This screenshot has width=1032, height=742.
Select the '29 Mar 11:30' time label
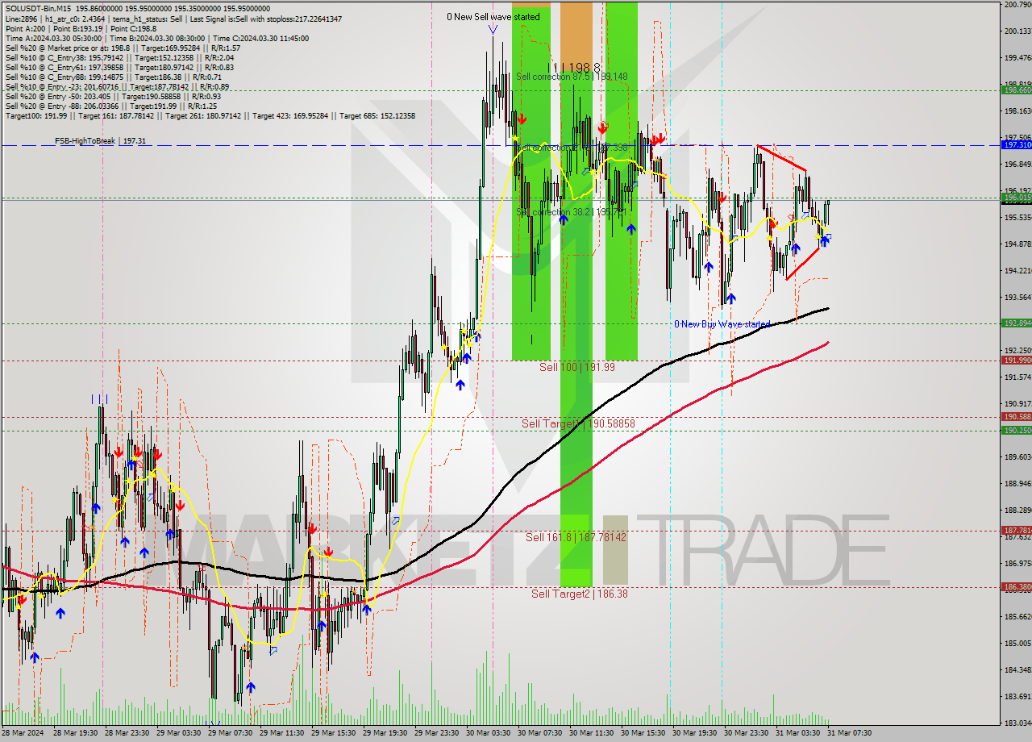click(x=282, y=734)
